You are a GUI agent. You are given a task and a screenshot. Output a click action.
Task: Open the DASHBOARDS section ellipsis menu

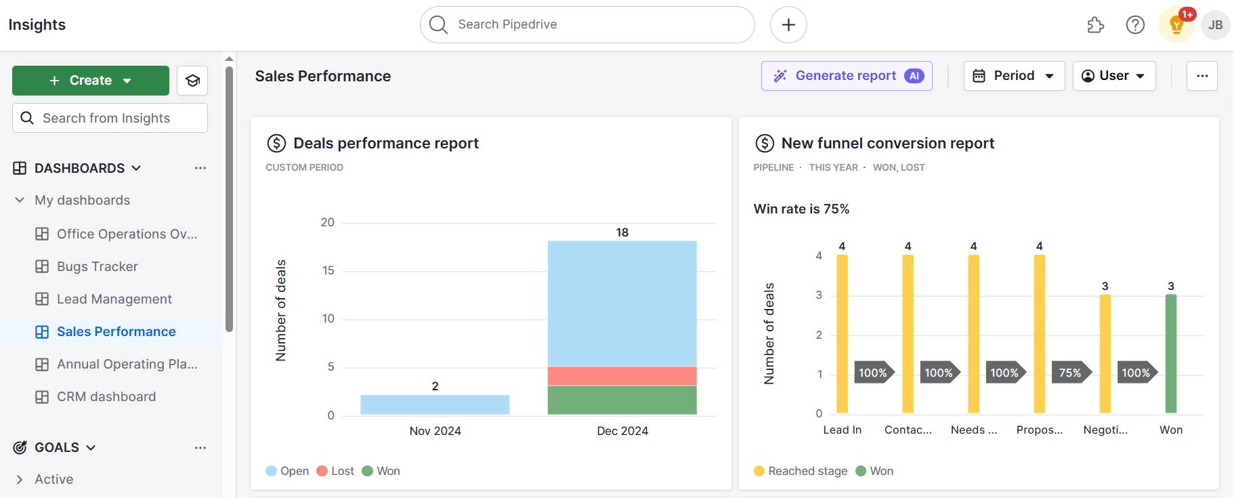click(x=200, y=168)
